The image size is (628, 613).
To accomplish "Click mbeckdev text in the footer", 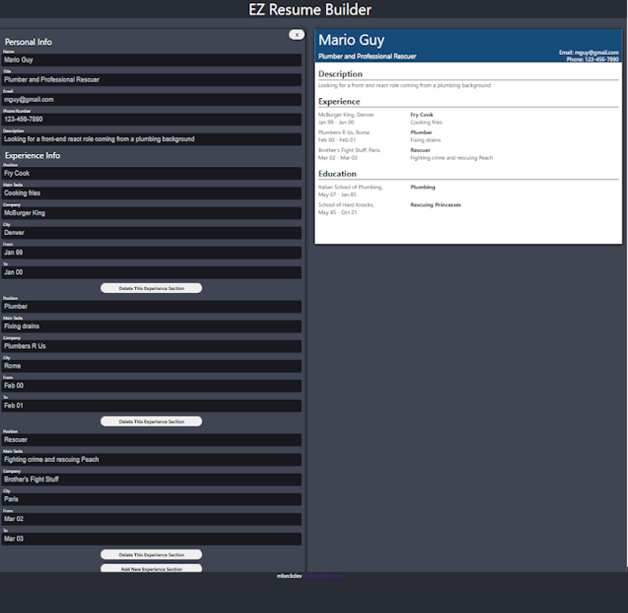I will point(289,576).
